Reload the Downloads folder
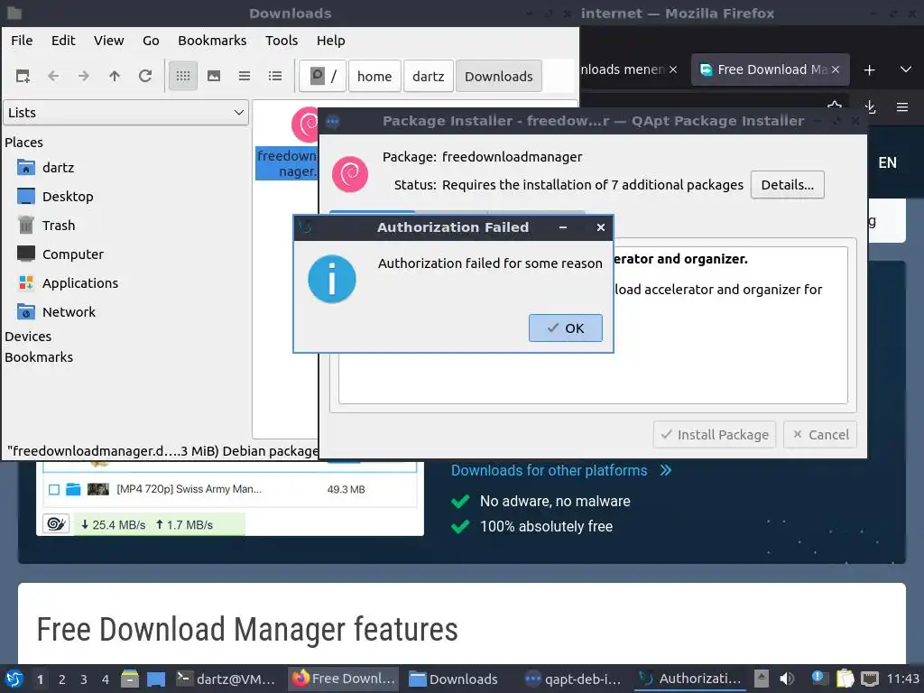The image size is (924, 693). [x=145, y=76]
